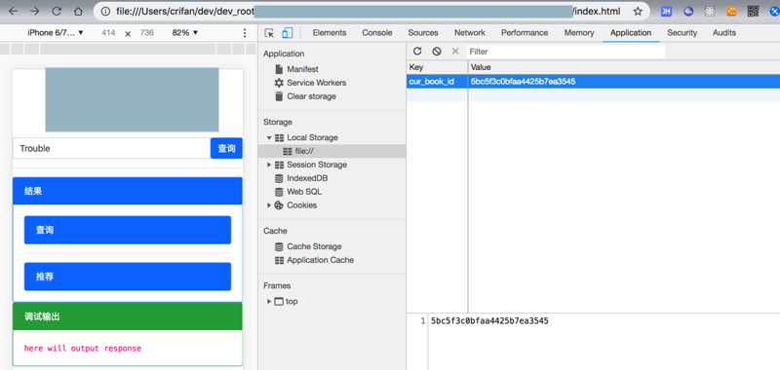Bookmark page with star icon

click(638, 11)
